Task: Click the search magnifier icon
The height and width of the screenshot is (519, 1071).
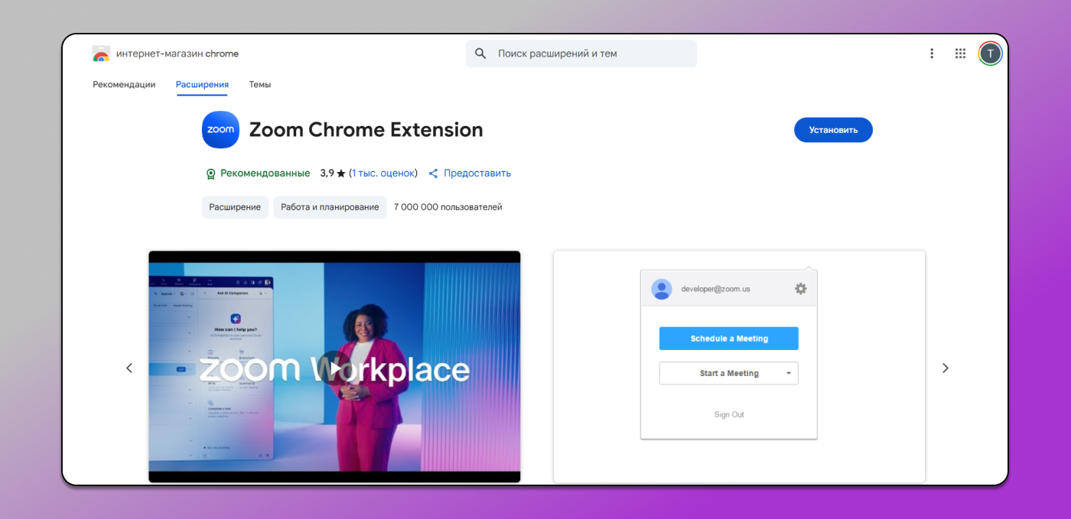Action: [x=480, y=54]
